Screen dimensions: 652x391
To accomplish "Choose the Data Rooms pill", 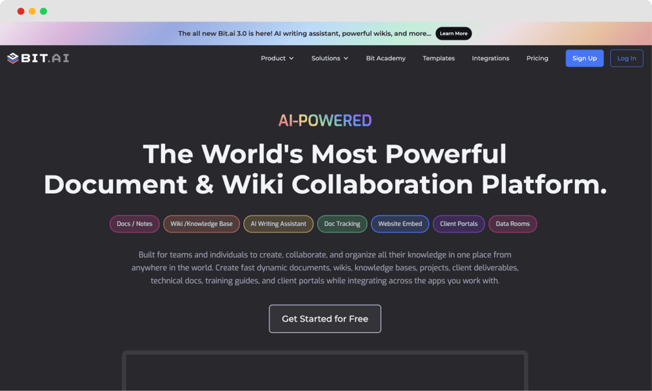I will point(512,224).
